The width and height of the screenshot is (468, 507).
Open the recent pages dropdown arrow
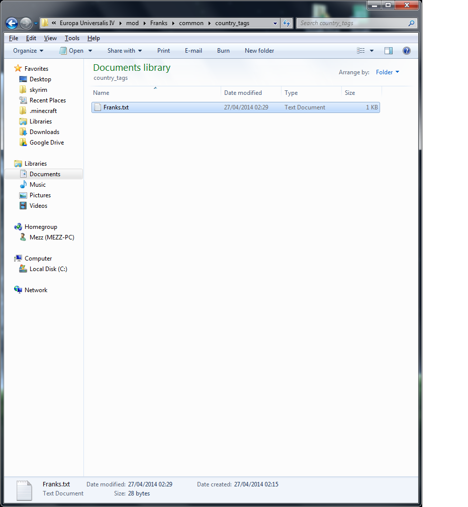36,24
